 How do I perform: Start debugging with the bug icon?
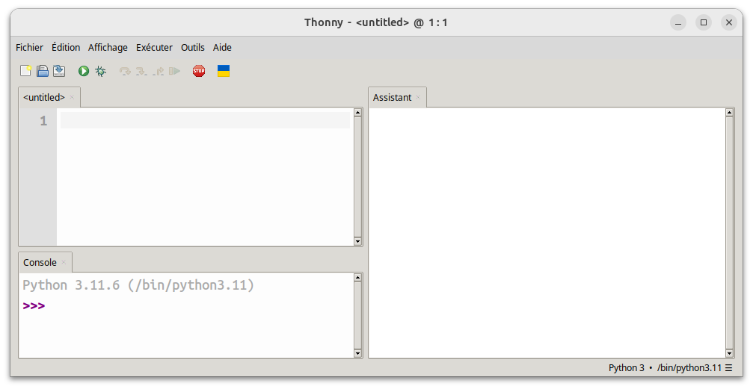click(x=100, y=71)
